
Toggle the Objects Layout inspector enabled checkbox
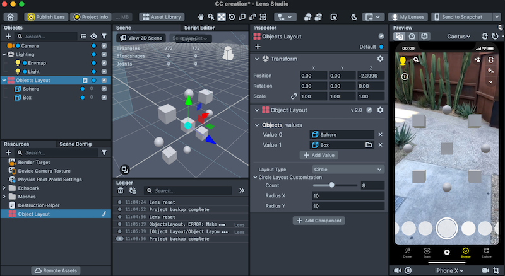[x=381, y=37]
